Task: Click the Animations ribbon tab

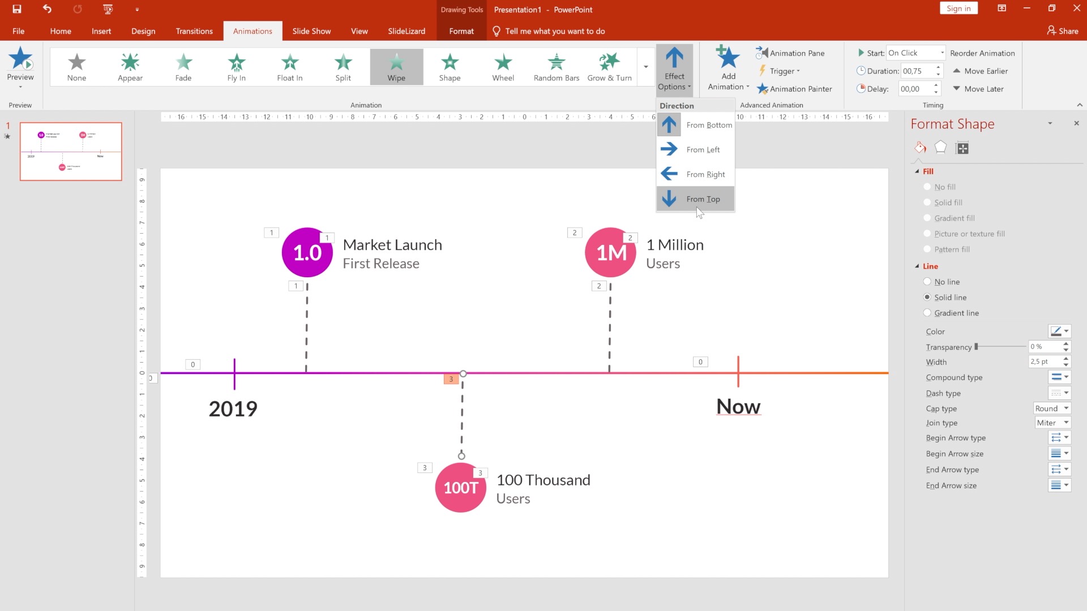Action: coord(253,31)
